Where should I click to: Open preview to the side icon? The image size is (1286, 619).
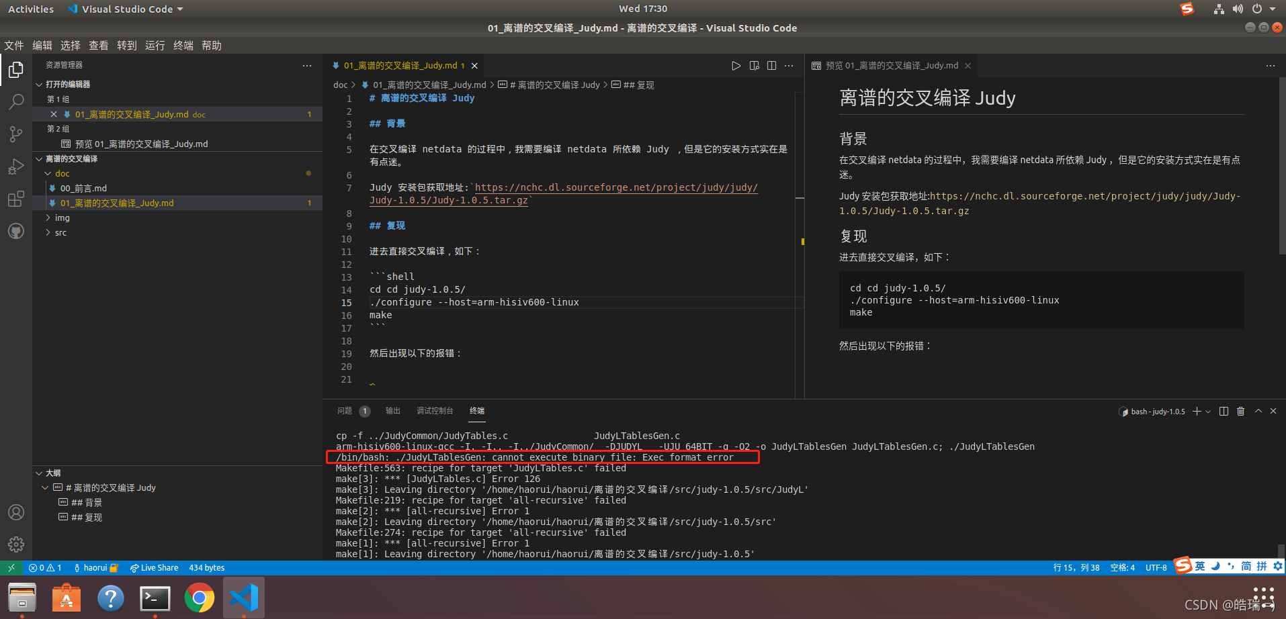[754, 66]
